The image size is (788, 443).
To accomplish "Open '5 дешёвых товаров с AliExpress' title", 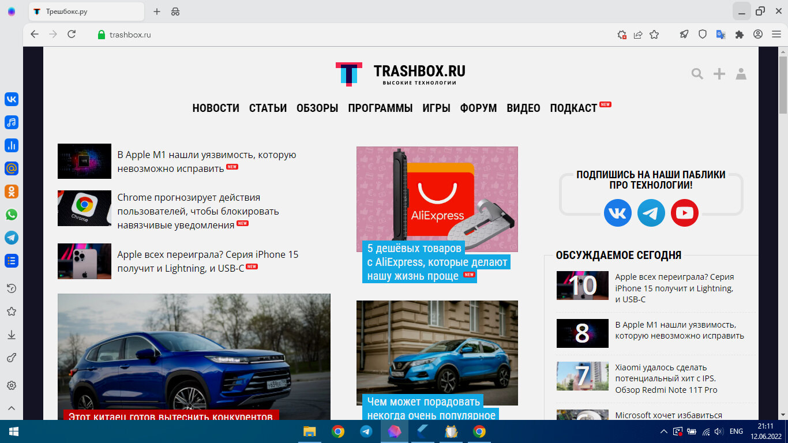I will [x=437, y=262].
